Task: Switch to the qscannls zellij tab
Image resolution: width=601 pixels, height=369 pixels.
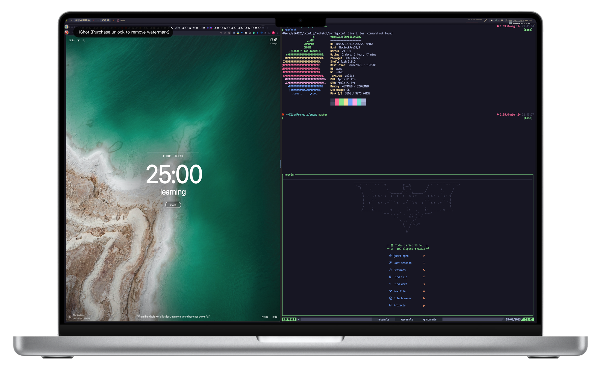Action: pos(407,319)
